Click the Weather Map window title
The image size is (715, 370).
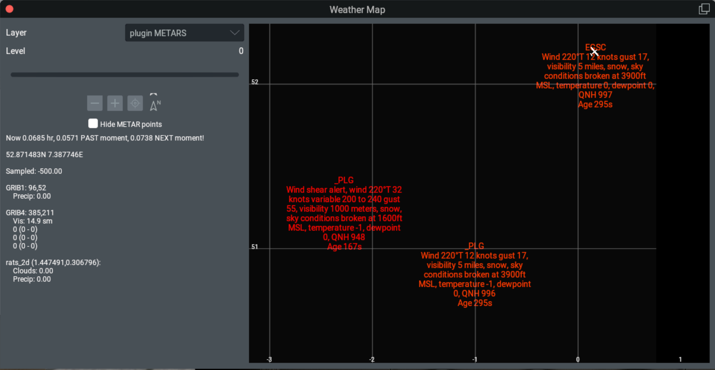[x=357, y=9]
